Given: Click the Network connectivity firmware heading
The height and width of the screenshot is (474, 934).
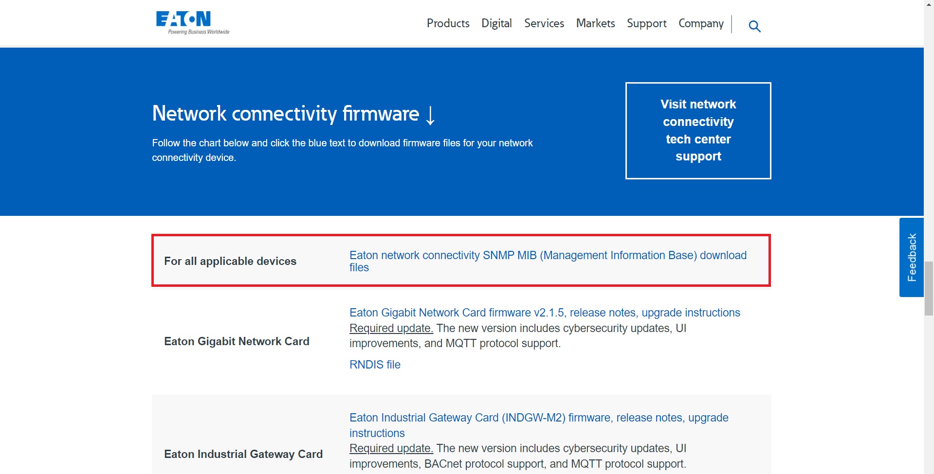Looking at the screenshot, I should click(285, 114).
